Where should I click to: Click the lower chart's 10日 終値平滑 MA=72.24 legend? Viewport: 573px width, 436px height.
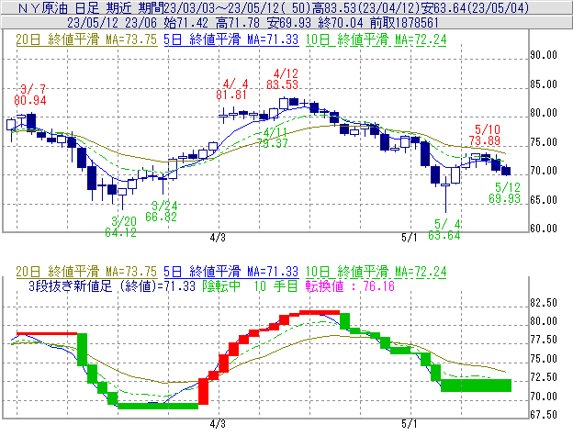pos(376,272)
